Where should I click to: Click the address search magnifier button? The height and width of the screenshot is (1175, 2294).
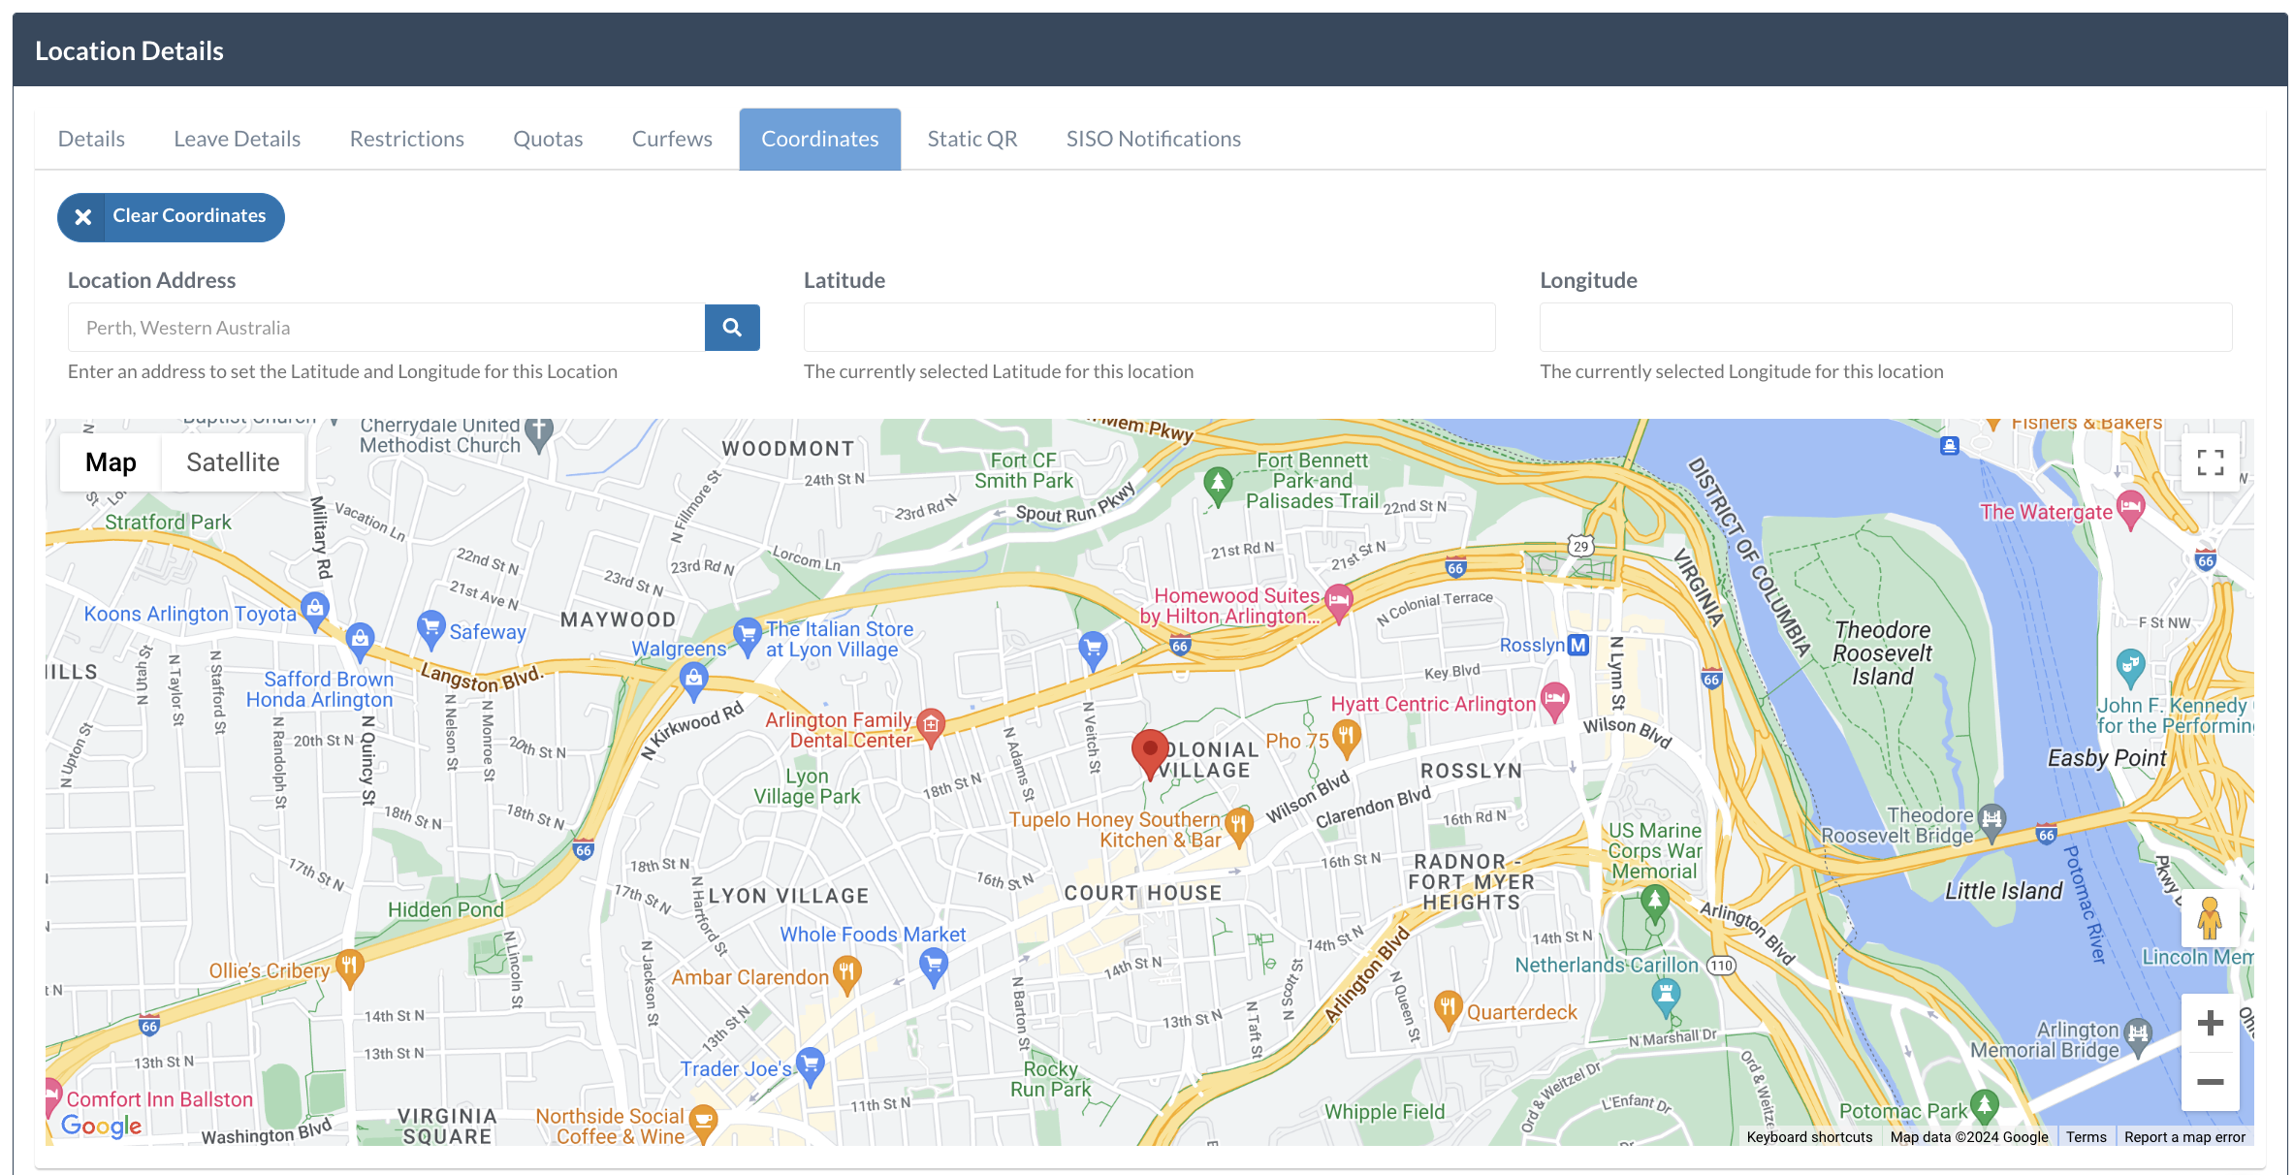[x=732, y=328]
